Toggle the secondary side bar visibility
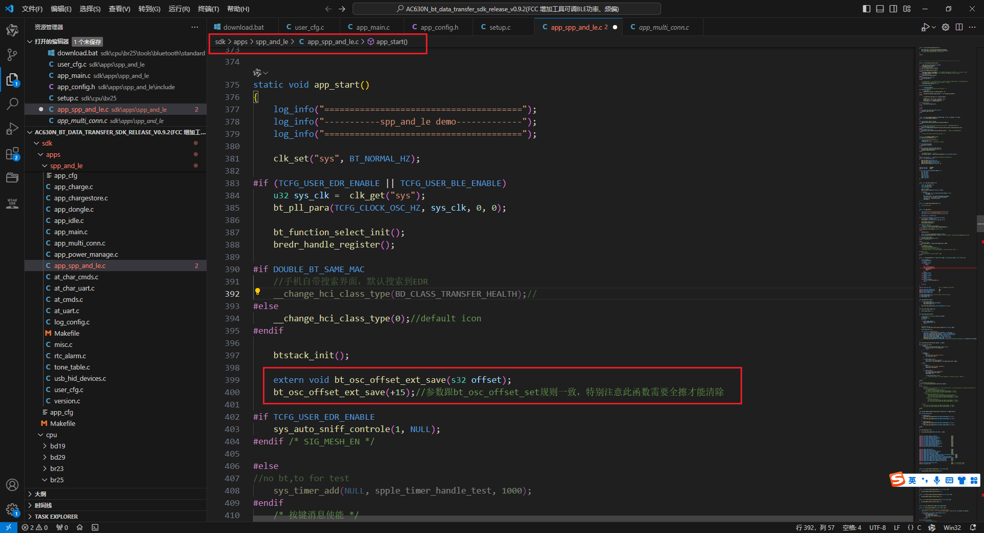The width and height of the screenshot is (984, 533). 893,9
